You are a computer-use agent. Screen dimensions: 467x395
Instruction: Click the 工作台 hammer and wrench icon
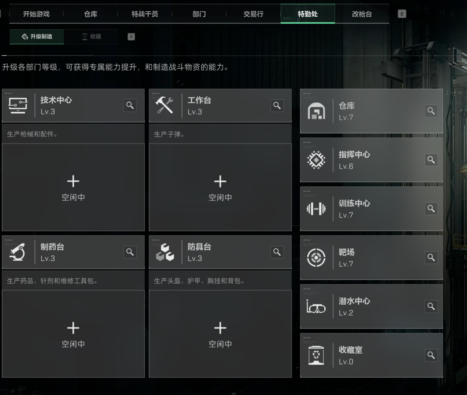point(164,106)
